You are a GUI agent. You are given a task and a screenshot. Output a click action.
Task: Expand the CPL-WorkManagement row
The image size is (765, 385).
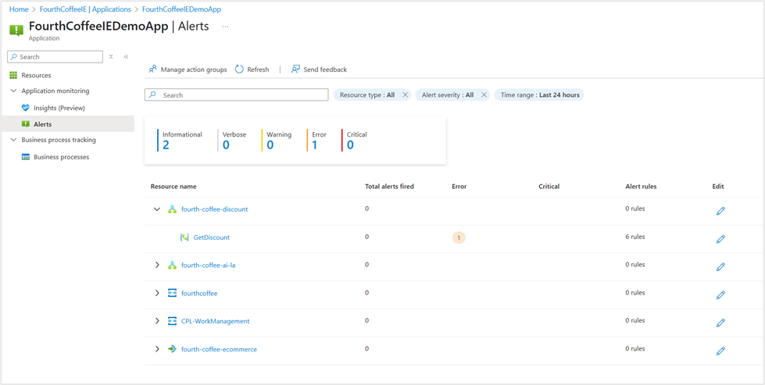(157, 321)
